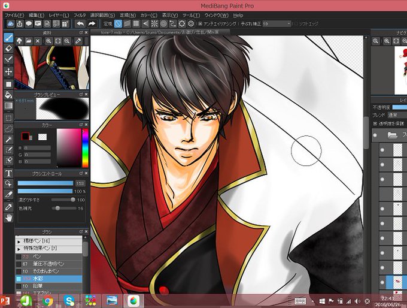Select the radial snap guide
The height and width of the screenshot is (308, 407).
(x=154, y=24)
